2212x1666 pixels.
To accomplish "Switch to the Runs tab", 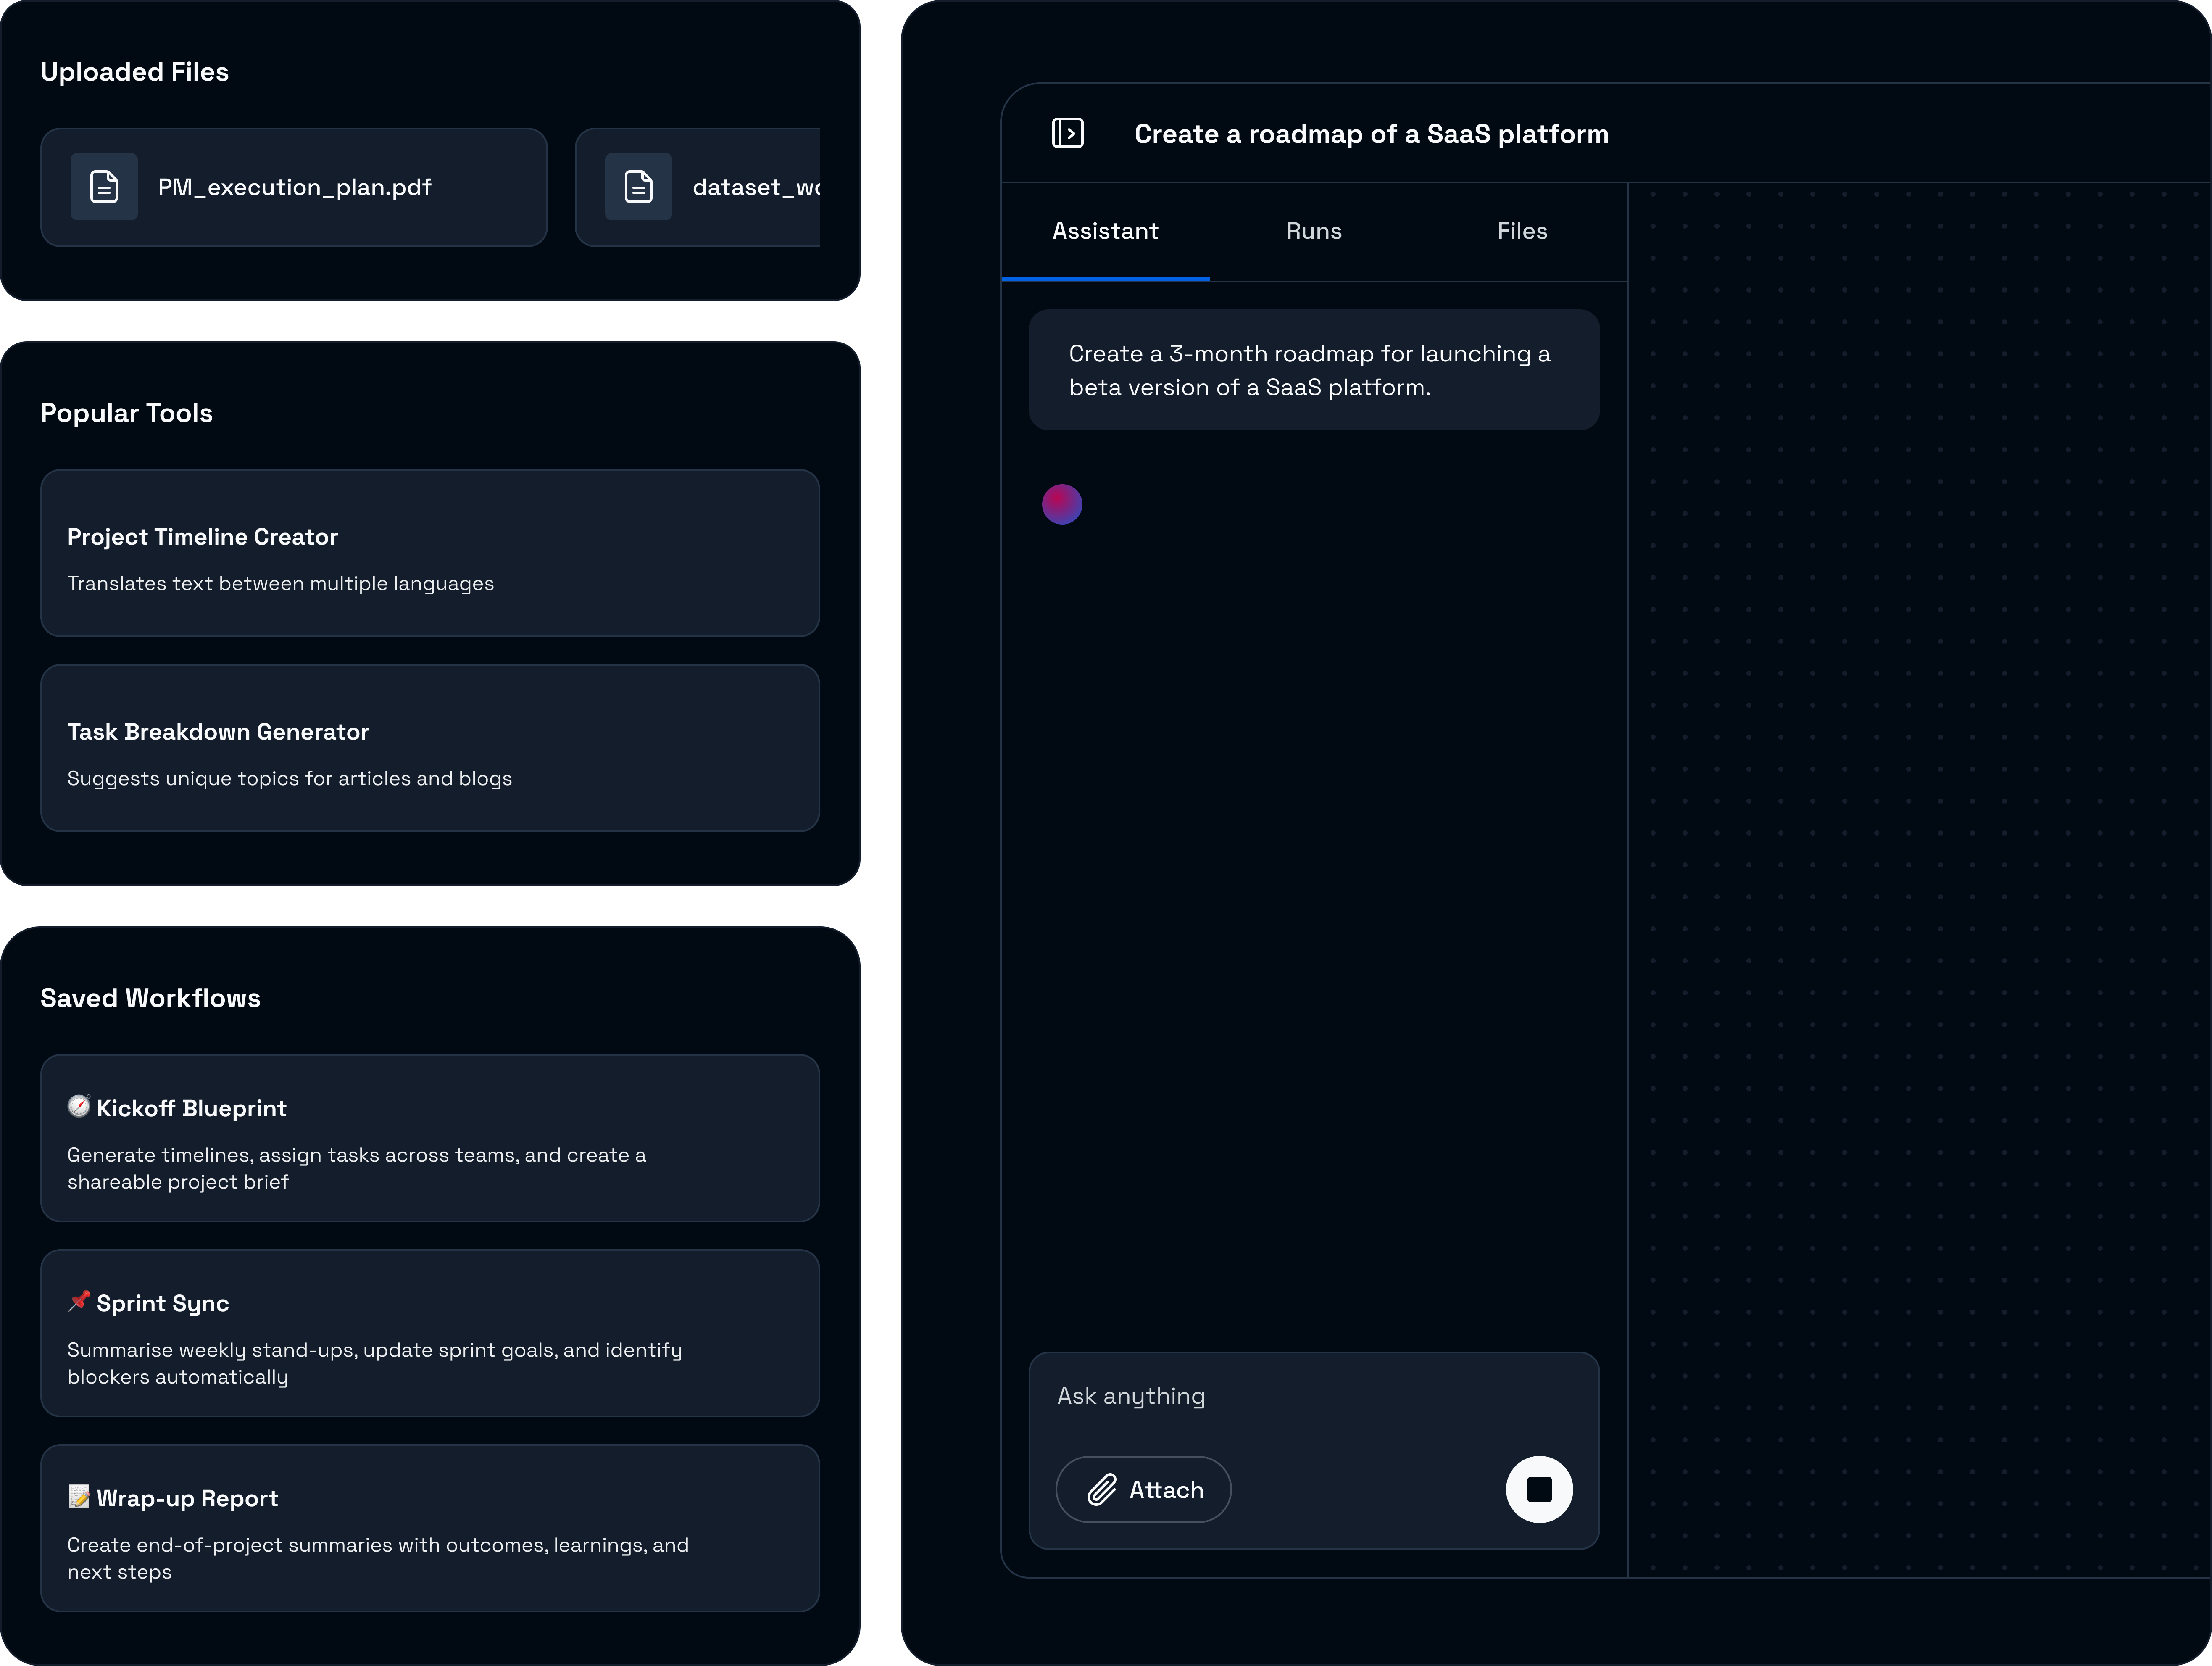I will [x=1314, y=231].
